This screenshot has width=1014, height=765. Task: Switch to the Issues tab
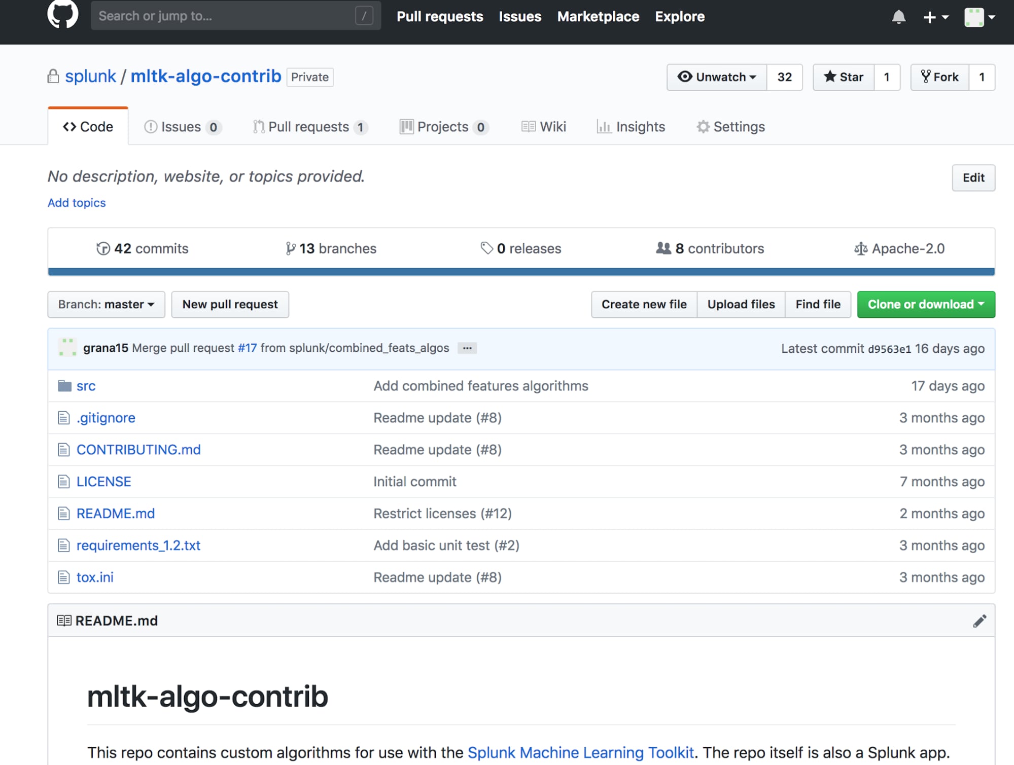pos(183,127)
